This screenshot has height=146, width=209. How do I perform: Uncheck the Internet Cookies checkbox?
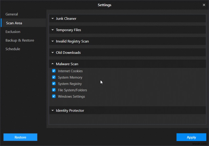54,71
